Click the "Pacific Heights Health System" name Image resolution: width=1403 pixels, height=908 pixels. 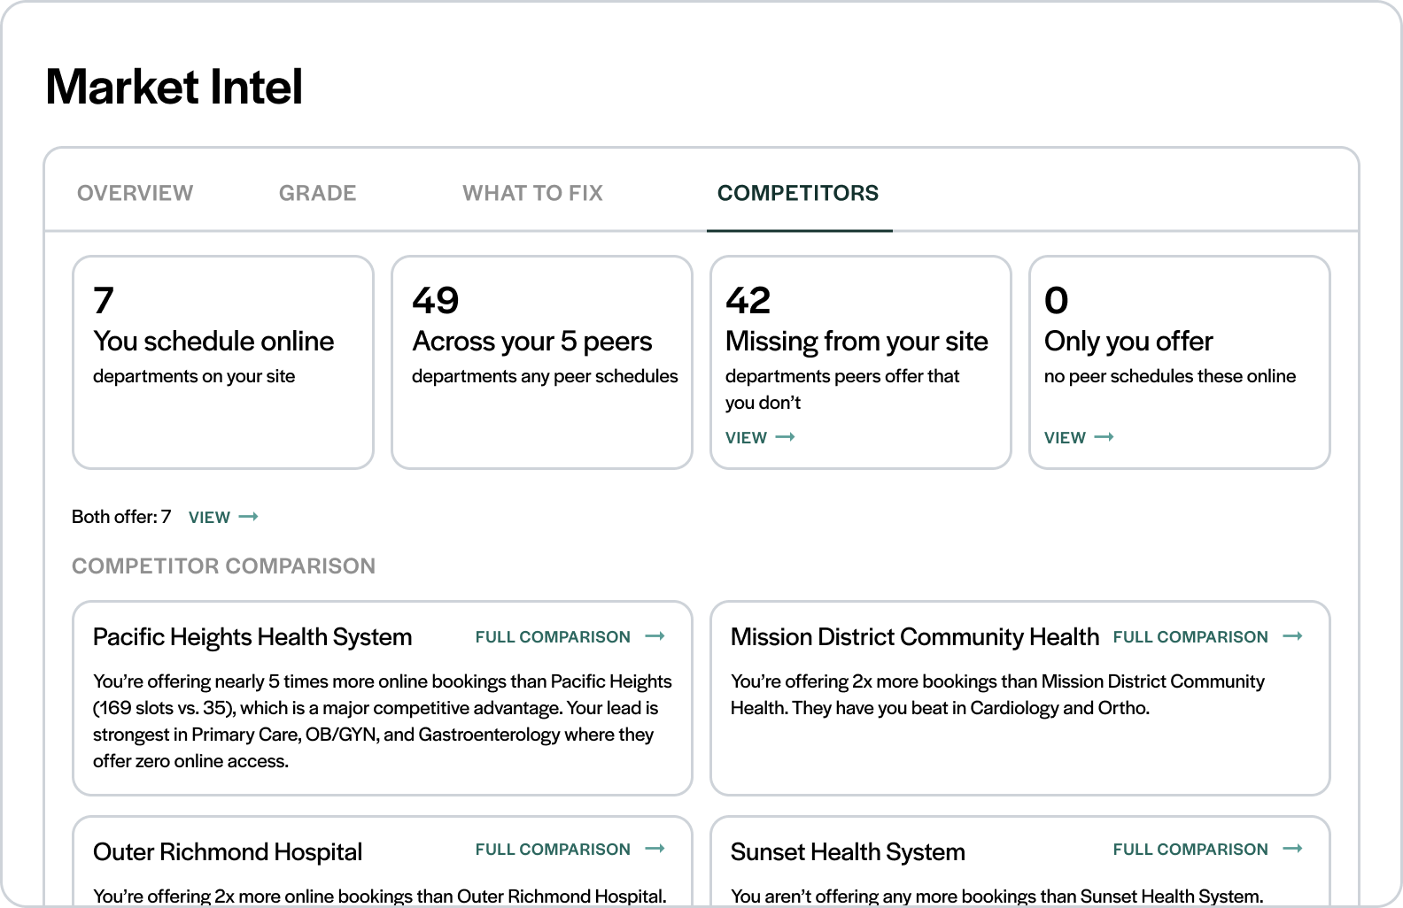(x=252, y=637)
